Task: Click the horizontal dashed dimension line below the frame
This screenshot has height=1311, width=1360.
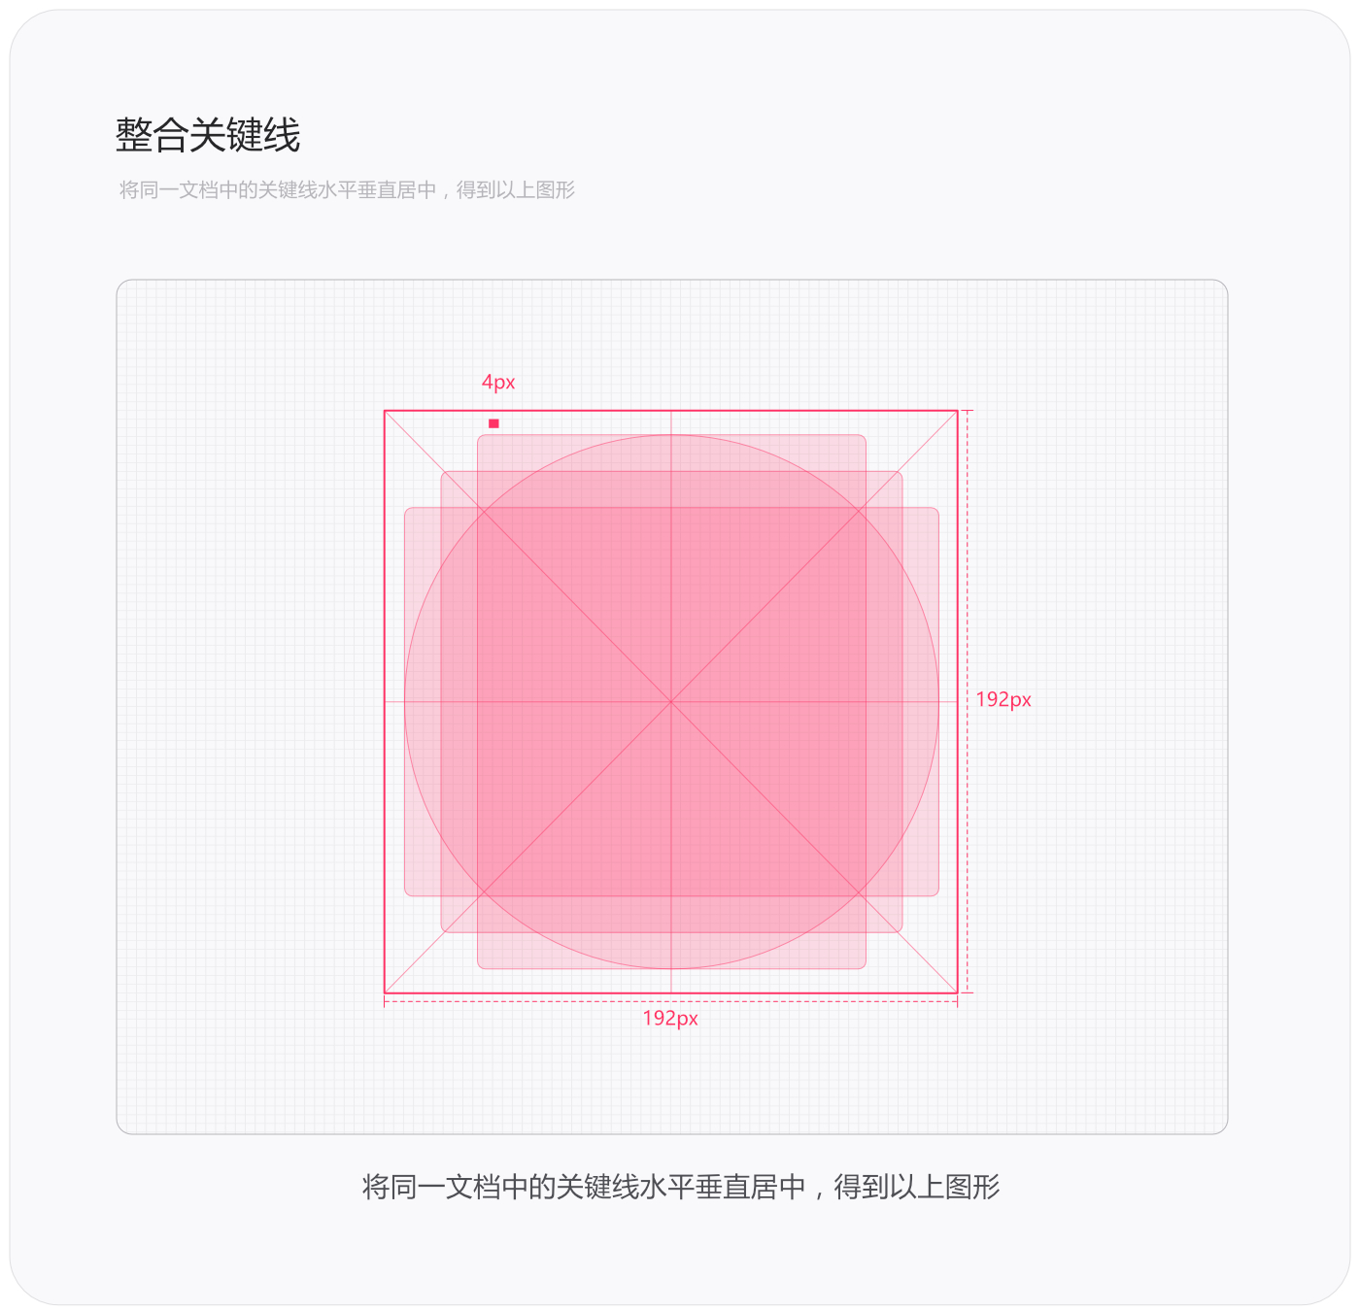Action: (x=671, y=1001)
